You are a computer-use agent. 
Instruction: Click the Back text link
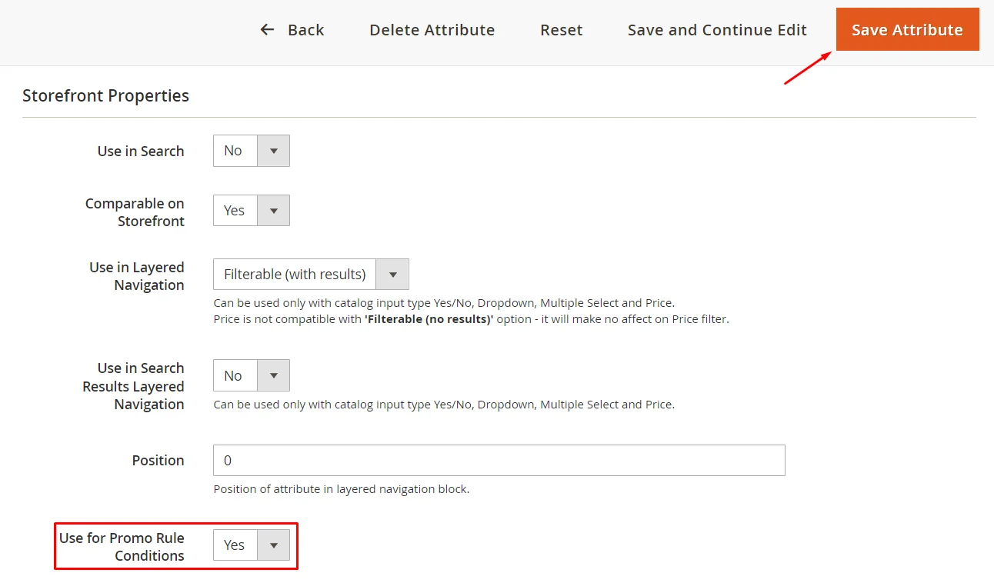tap(305, 30)
